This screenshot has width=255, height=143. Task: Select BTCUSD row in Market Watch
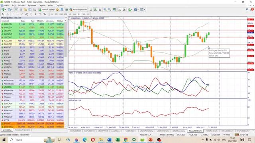33,124
